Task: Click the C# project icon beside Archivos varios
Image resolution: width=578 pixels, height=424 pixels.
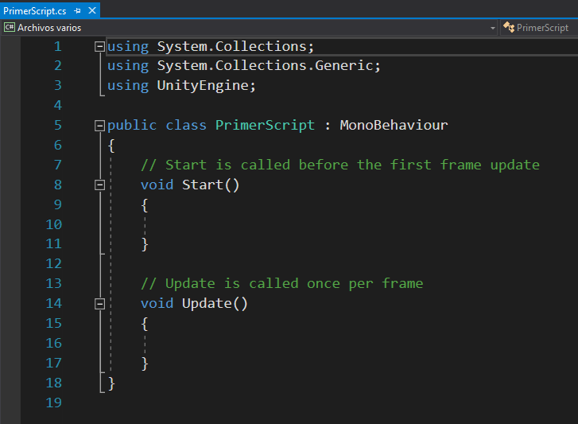Action: (9, 27)
